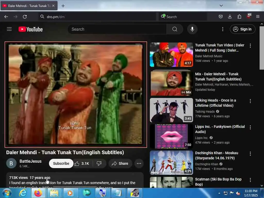Open Firefox from the taskbar
264x198 pixels.
(38, 193)
